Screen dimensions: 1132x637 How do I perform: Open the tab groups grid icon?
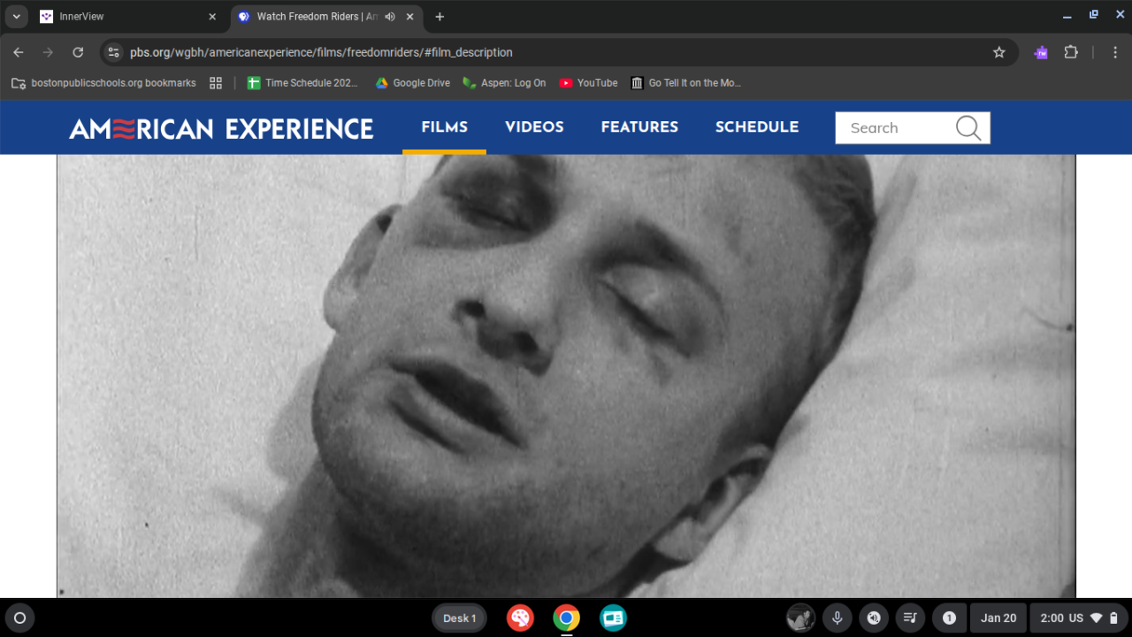point(216,83)
